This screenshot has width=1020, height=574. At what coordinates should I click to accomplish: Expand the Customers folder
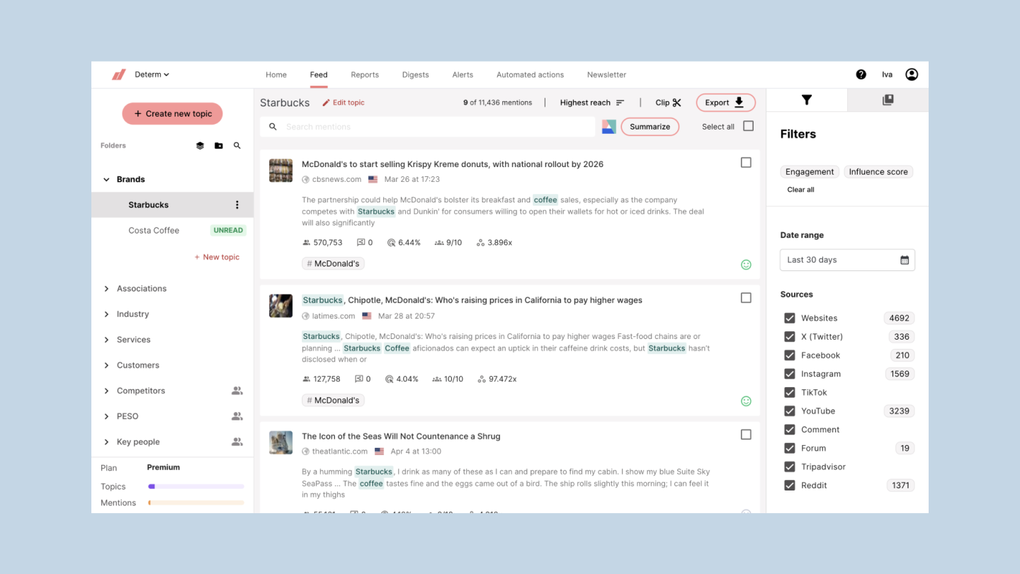coord(106,365)
